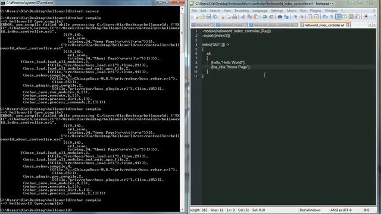Toggle Show All Characters icon
Viewport: 381px width, 214px height.
coord(332,17)
